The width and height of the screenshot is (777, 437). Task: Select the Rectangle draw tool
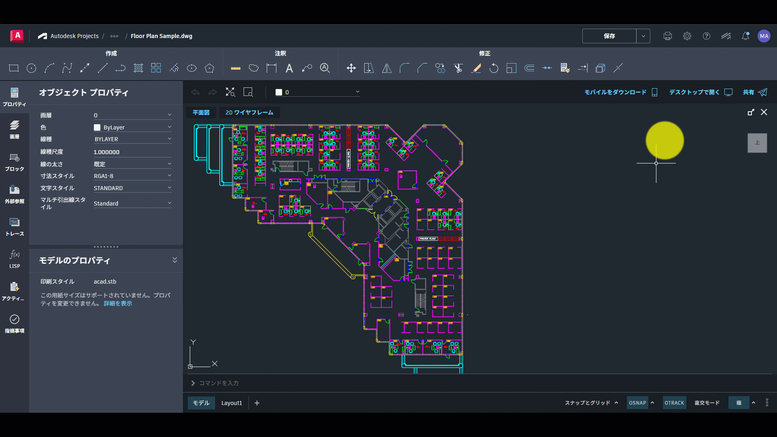tap(14, 68)
